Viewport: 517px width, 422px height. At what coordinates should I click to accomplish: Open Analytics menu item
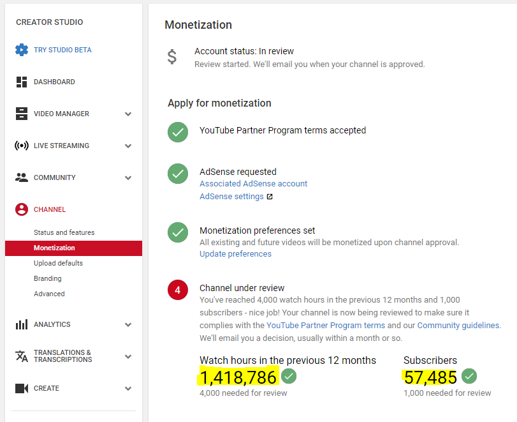(x=52, y=324)
